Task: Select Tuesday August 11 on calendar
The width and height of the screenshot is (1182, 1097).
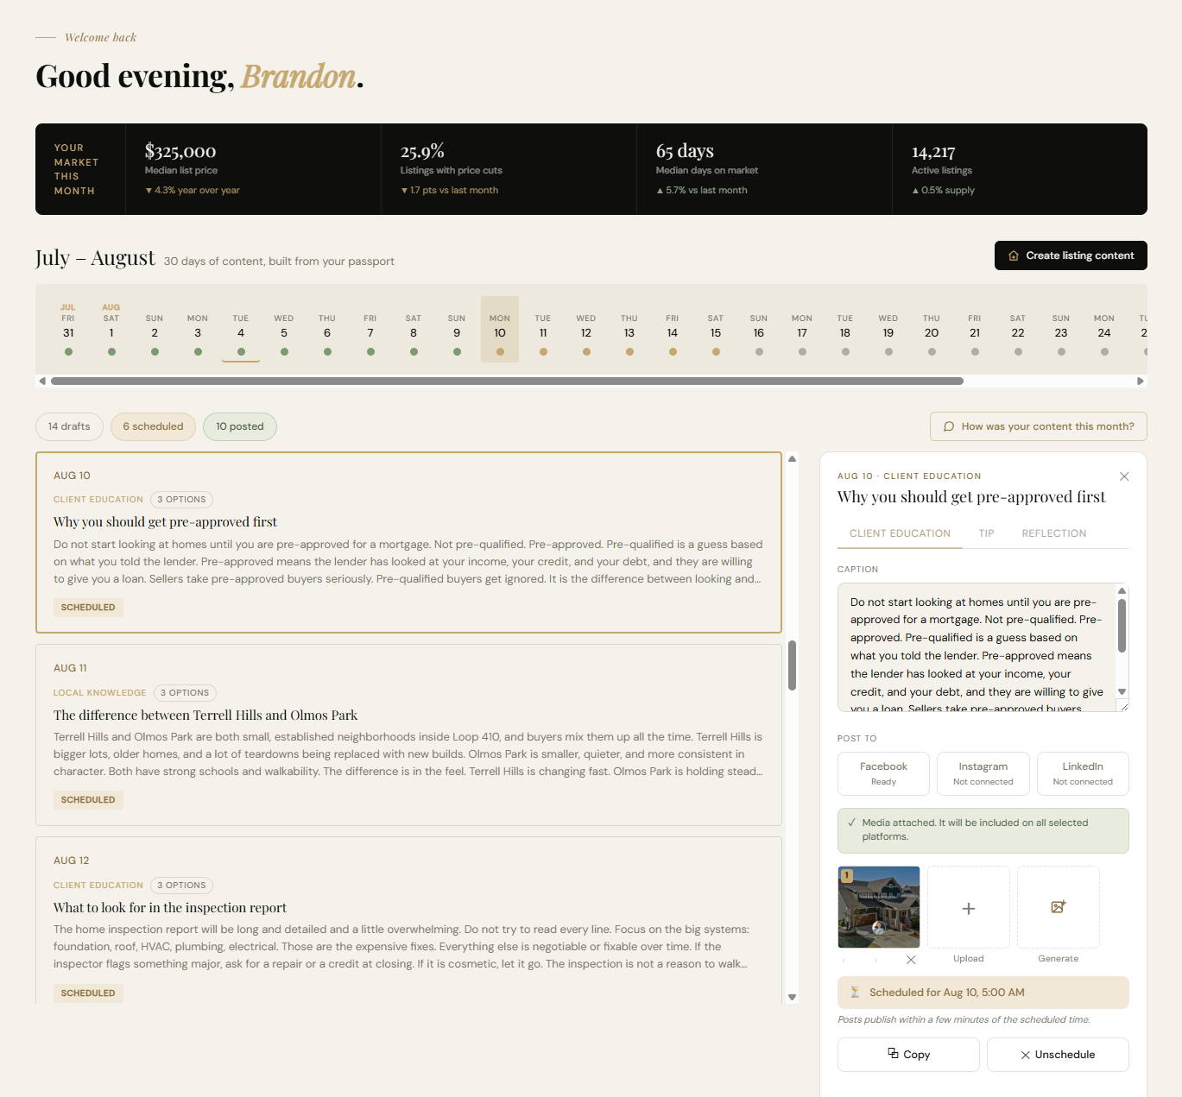Action: [543, 330]
